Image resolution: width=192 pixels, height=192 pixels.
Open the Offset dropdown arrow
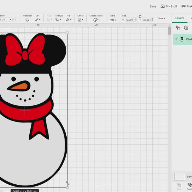[83, 20]
